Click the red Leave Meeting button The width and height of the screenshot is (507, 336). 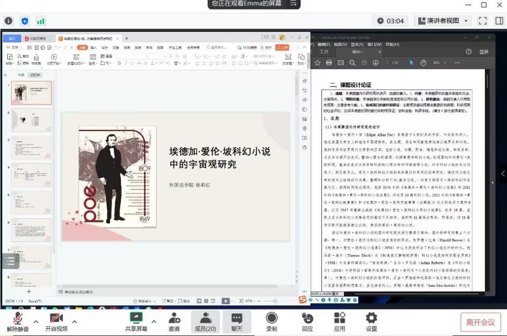point(480,322)
